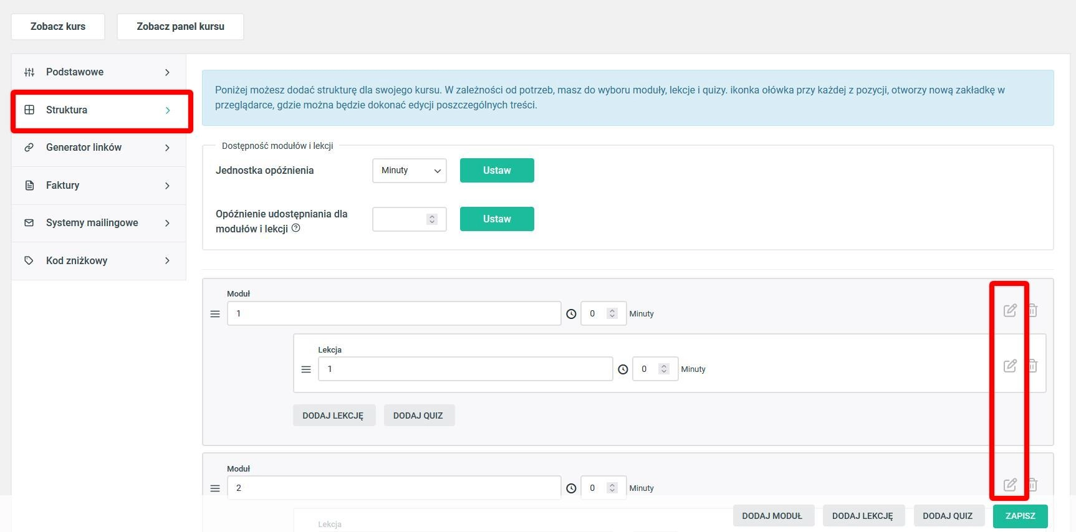The width and height of the screenshot is (1076, 532).
Task: Click the help icon beside Opóźnienie udostępniania
Action: (x=296, y=228)
